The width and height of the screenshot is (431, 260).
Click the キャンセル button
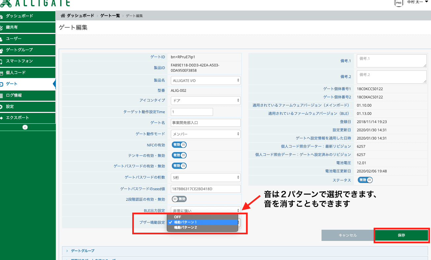tap(348, 235)
